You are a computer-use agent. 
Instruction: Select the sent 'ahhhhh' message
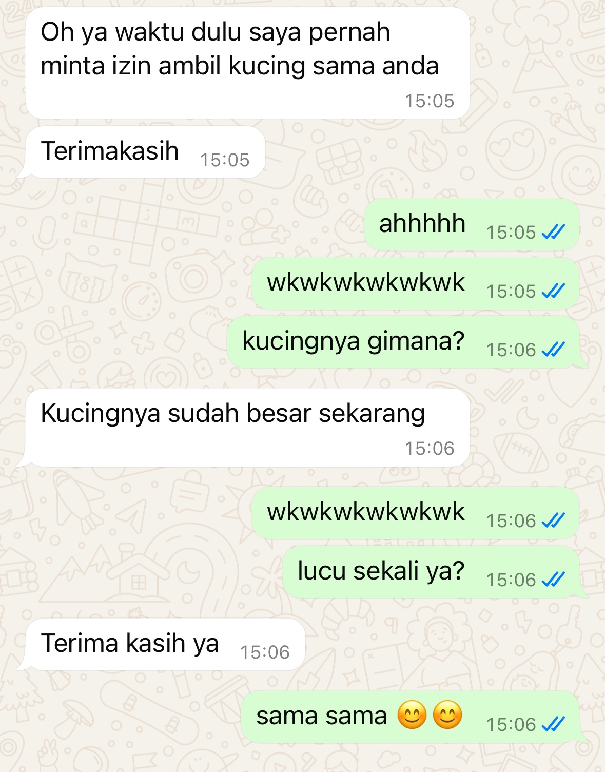tap(472, 224)
